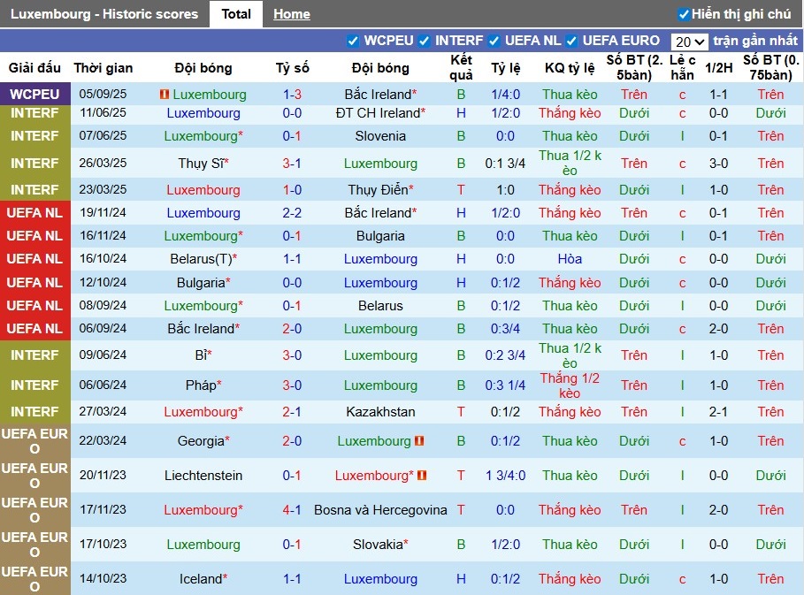The image size is (804, 595).
Task: Click the Bosna và Hercegovina team name
Action: pos(380,510)
